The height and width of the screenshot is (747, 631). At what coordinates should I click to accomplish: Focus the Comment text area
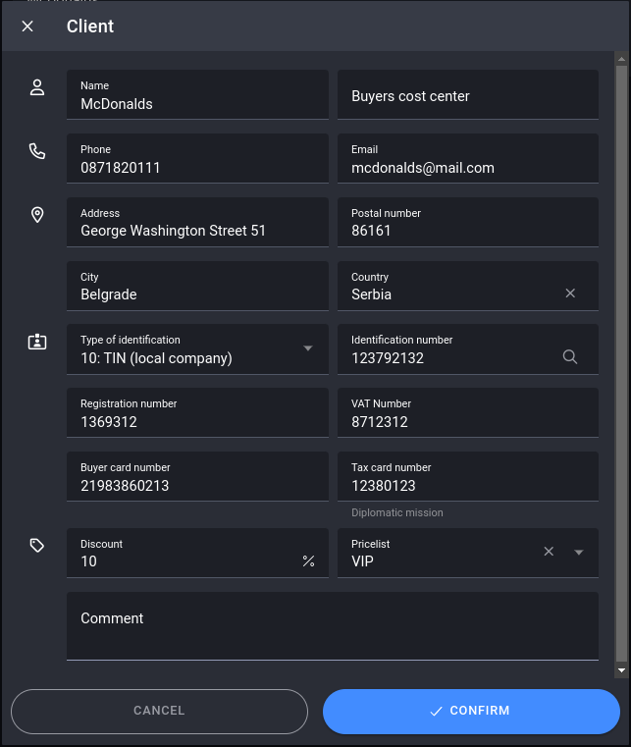click(x=333, y=626)
